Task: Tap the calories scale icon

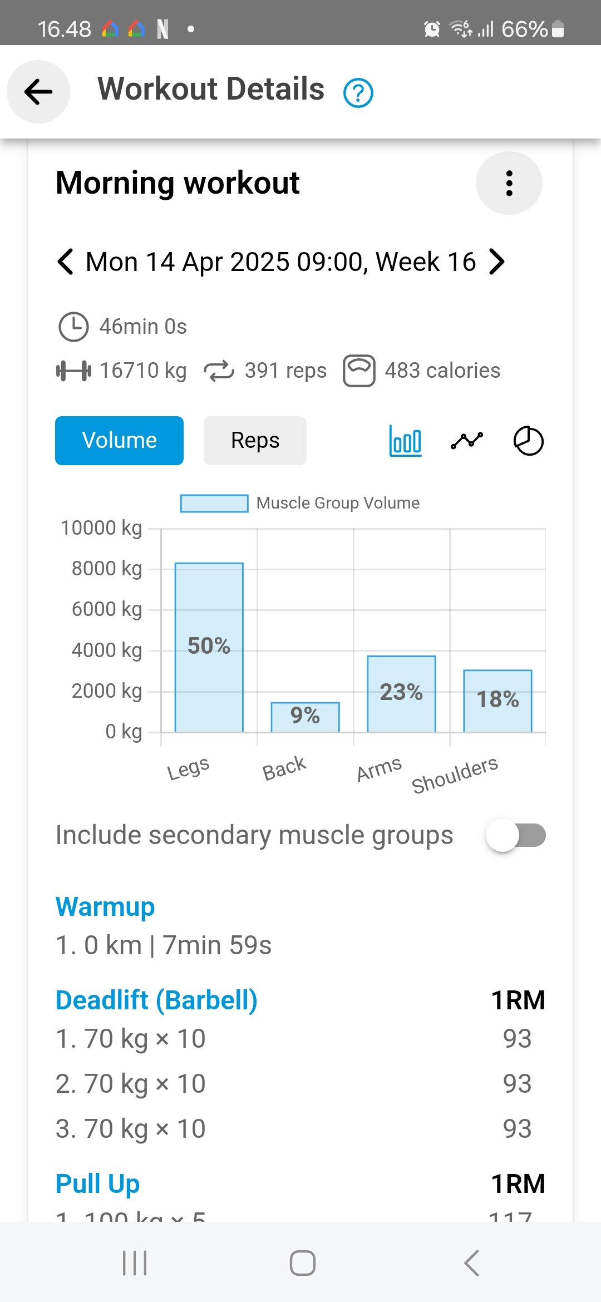Action: [x=359, y=371]
